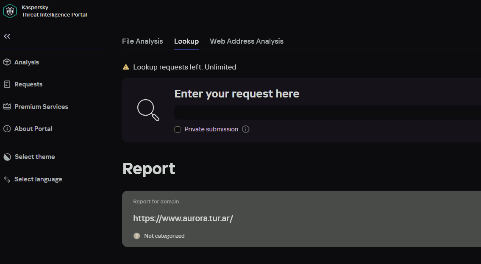
Task: Enable the Private submission checkbox
Action: click(178, 129)
